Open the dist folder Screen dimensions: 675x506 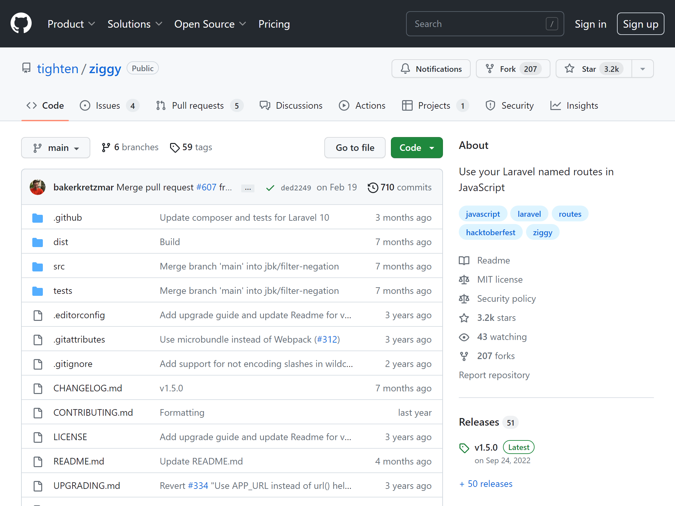pos(61,242)
